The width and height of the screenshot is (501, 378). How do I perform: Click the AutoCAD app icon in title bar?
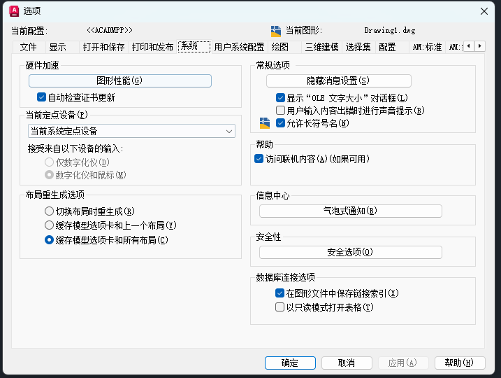click(14, 11)
